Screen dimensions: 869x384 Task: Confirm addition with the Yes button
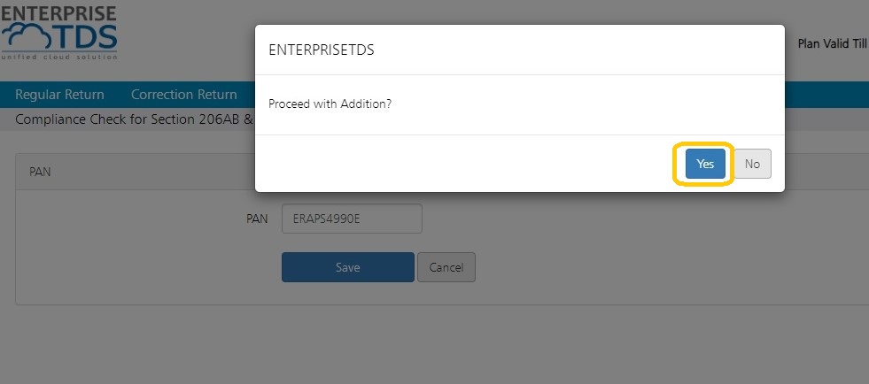tap(705, 164)
